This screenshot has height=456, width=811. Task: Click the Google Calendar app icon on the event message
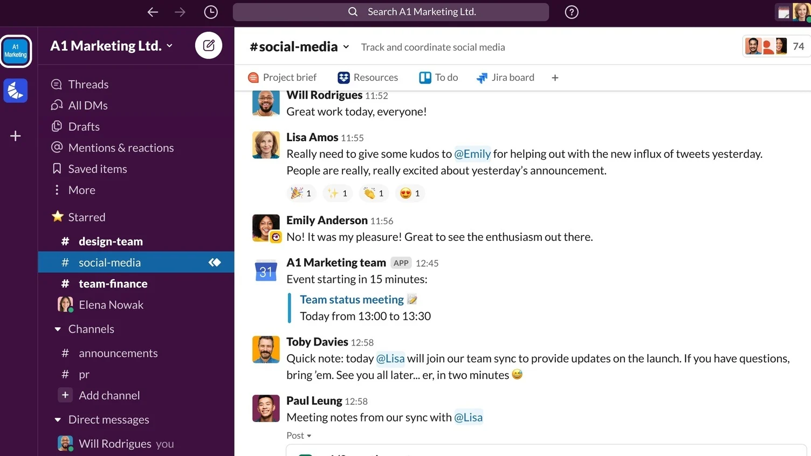click(265, 271)
